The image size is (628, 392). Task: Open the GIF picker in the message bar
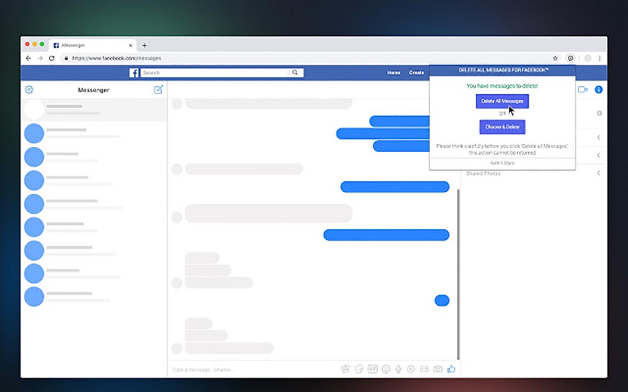[372, 369]
